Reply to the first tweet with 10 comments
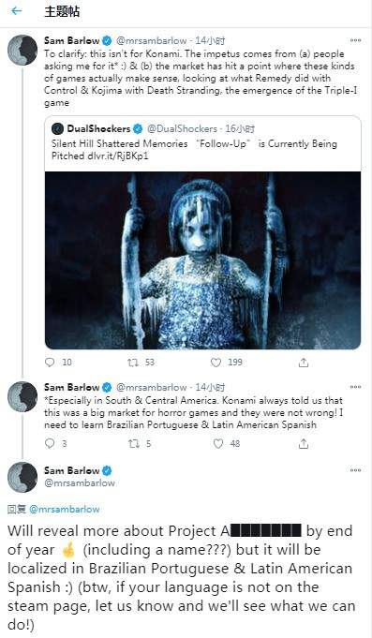The height and width of the screenshot is (638, 372). point(50,363)
